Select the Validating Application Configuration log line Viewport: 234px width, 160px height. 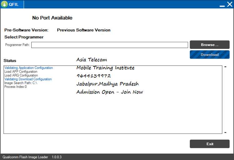point(28,68)
